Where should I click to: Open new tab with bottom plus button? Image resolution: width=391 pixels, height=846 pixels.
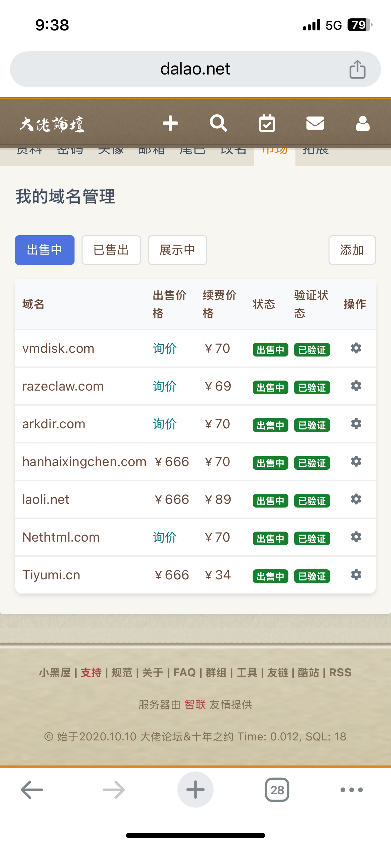pyautogui.click(x=195, y=790)
